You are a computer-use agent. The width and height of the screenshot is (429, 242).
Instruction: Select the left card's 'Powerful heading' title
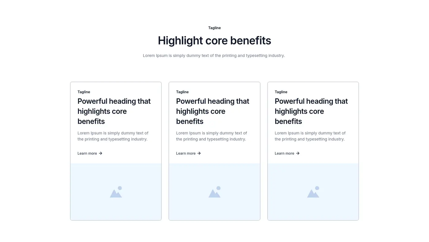pyautogui.click(x=114, y=111)
